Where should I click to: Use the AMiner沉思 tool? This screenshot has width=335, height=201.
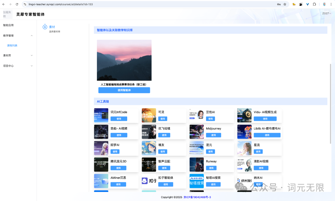point(118,185)
